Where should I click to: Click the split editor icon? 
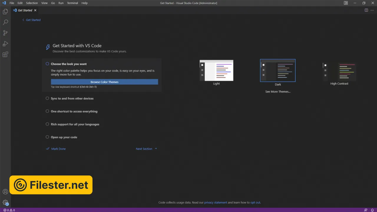366,10
